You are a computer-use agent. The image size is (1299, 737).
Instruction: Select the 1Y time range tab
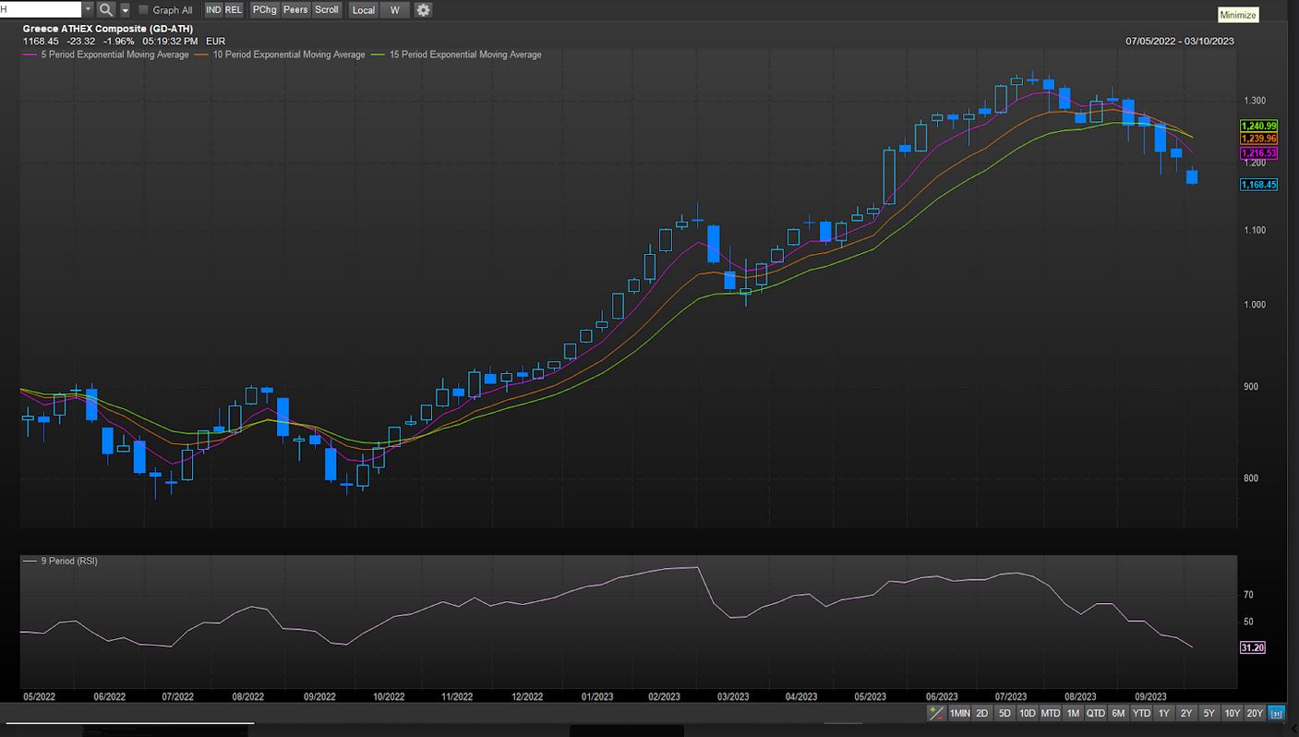point(1163,713)
